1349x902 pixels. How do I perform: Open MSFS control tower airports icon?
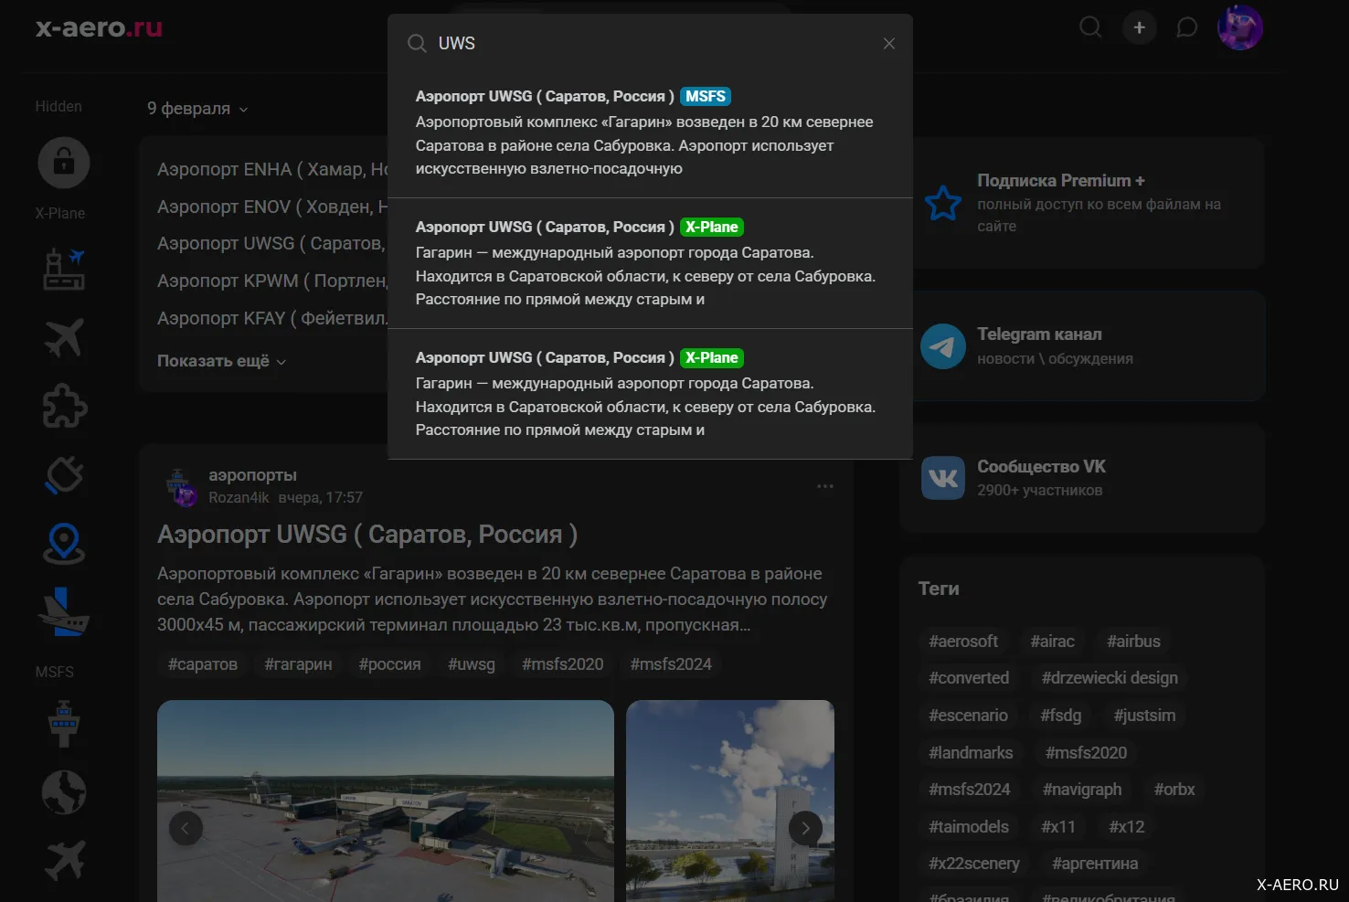pos(64,724)
